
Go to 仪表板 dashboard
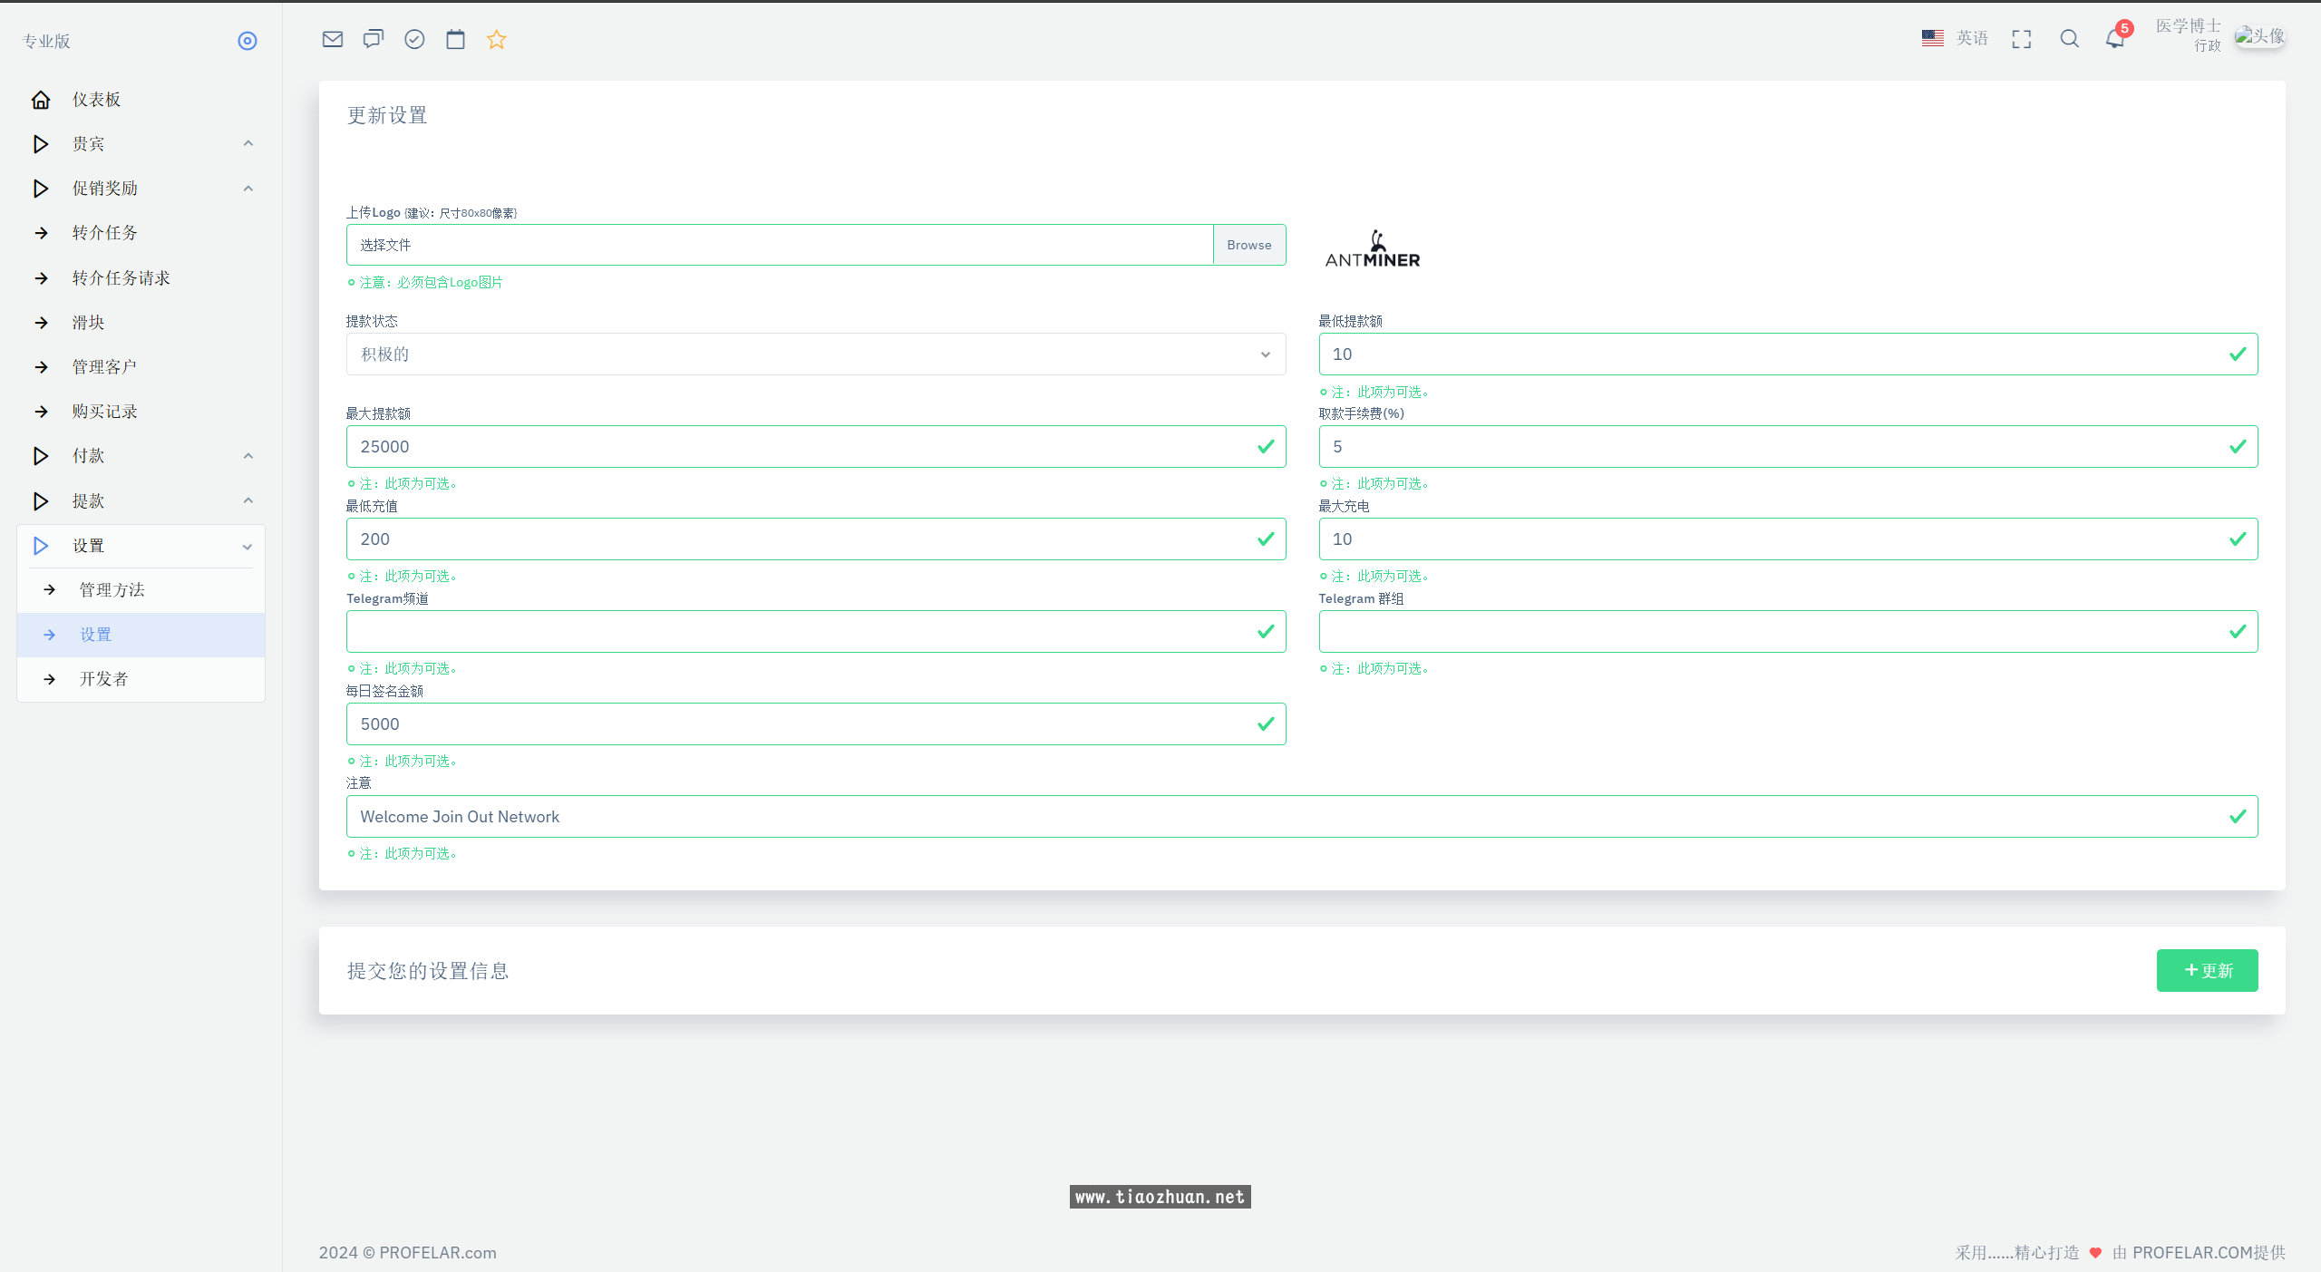(x=96, y=100)
